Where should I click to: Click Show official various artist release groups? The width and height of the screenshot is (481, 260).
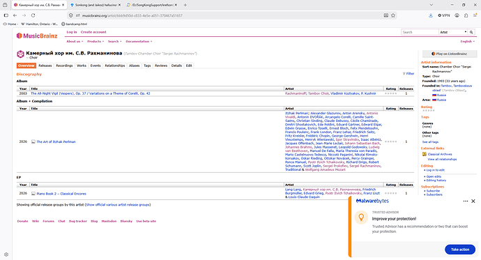(x=118, y=205)
